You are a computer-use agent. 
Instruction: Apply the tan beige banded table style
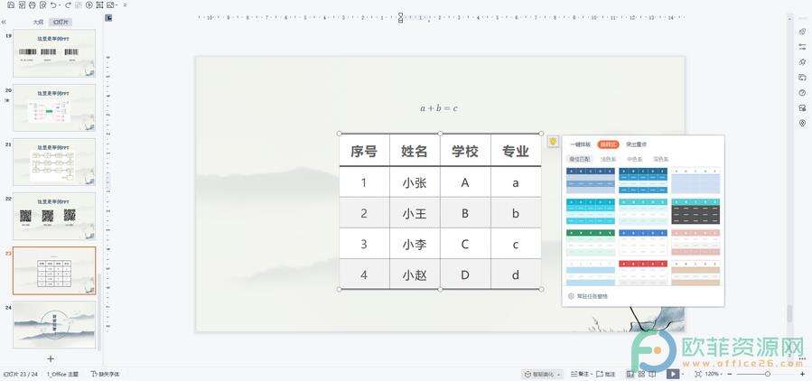click(695, 273)
